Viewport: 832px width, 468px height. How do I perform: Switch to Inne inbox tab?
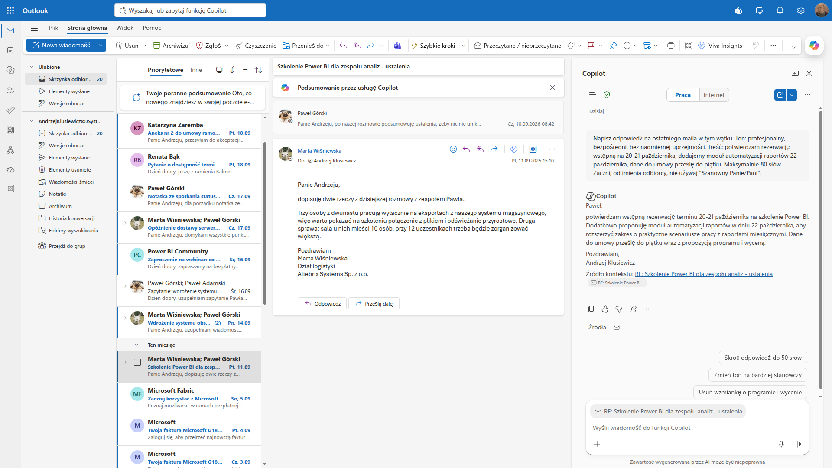pos(196,70)
